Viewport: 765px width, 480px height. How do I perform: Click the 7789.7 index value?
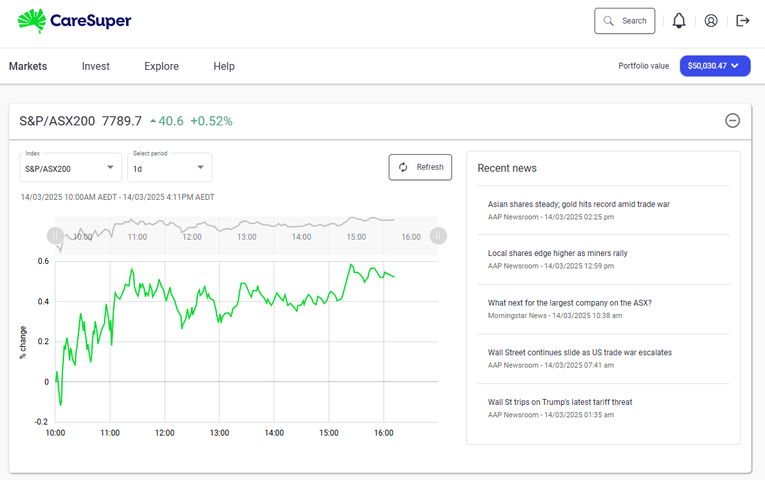[x=122, y=121]
